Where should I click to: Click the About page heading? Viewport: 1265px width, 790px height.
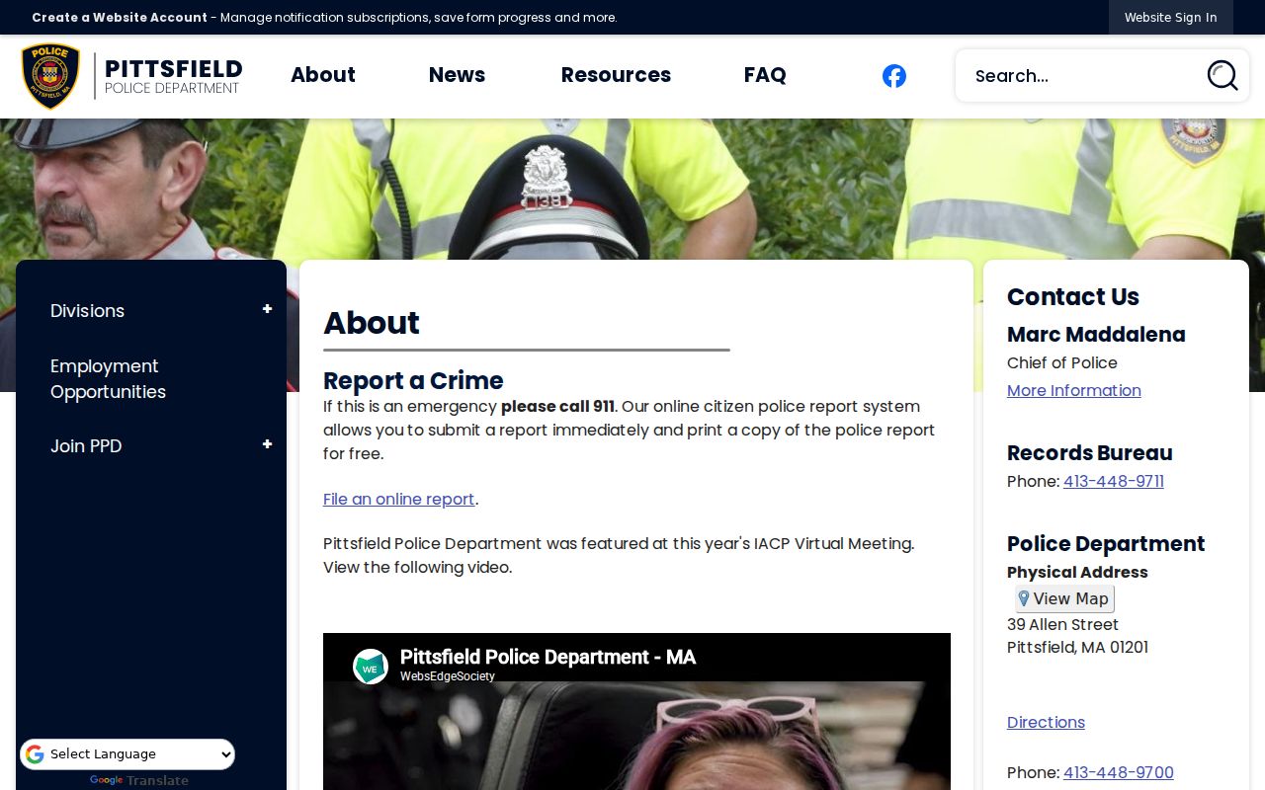[372, 323]
